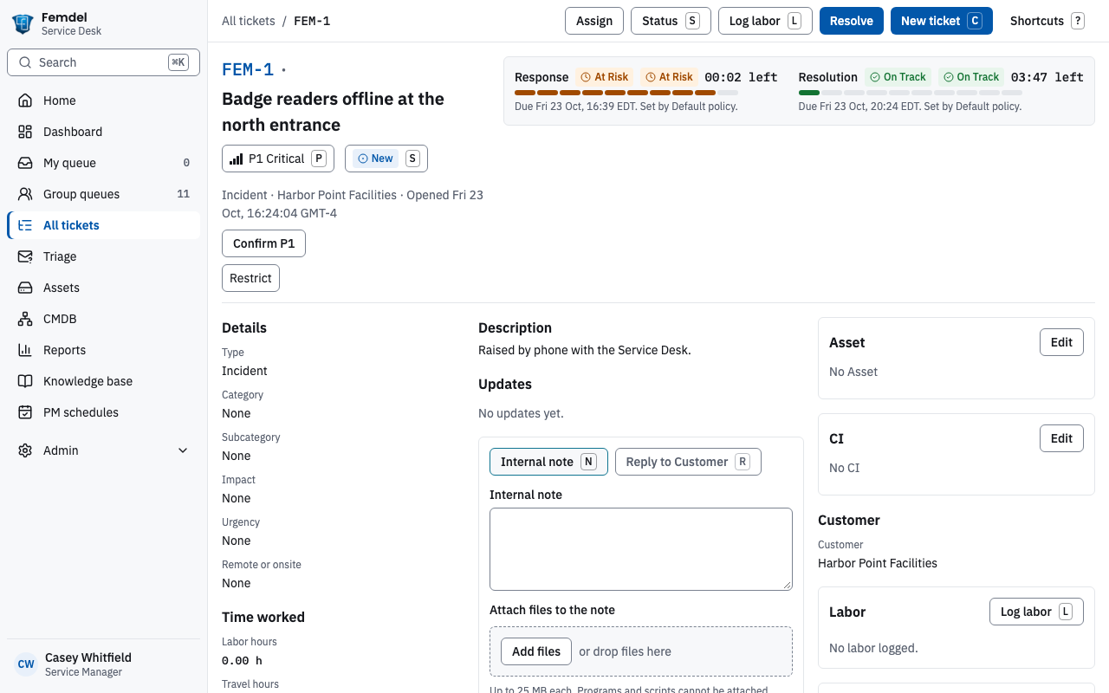Viewport: 1109px width, 693px height.
Task: Click the Dashboard grid icon
Action: pyautogui.click(x=25, y=132)
